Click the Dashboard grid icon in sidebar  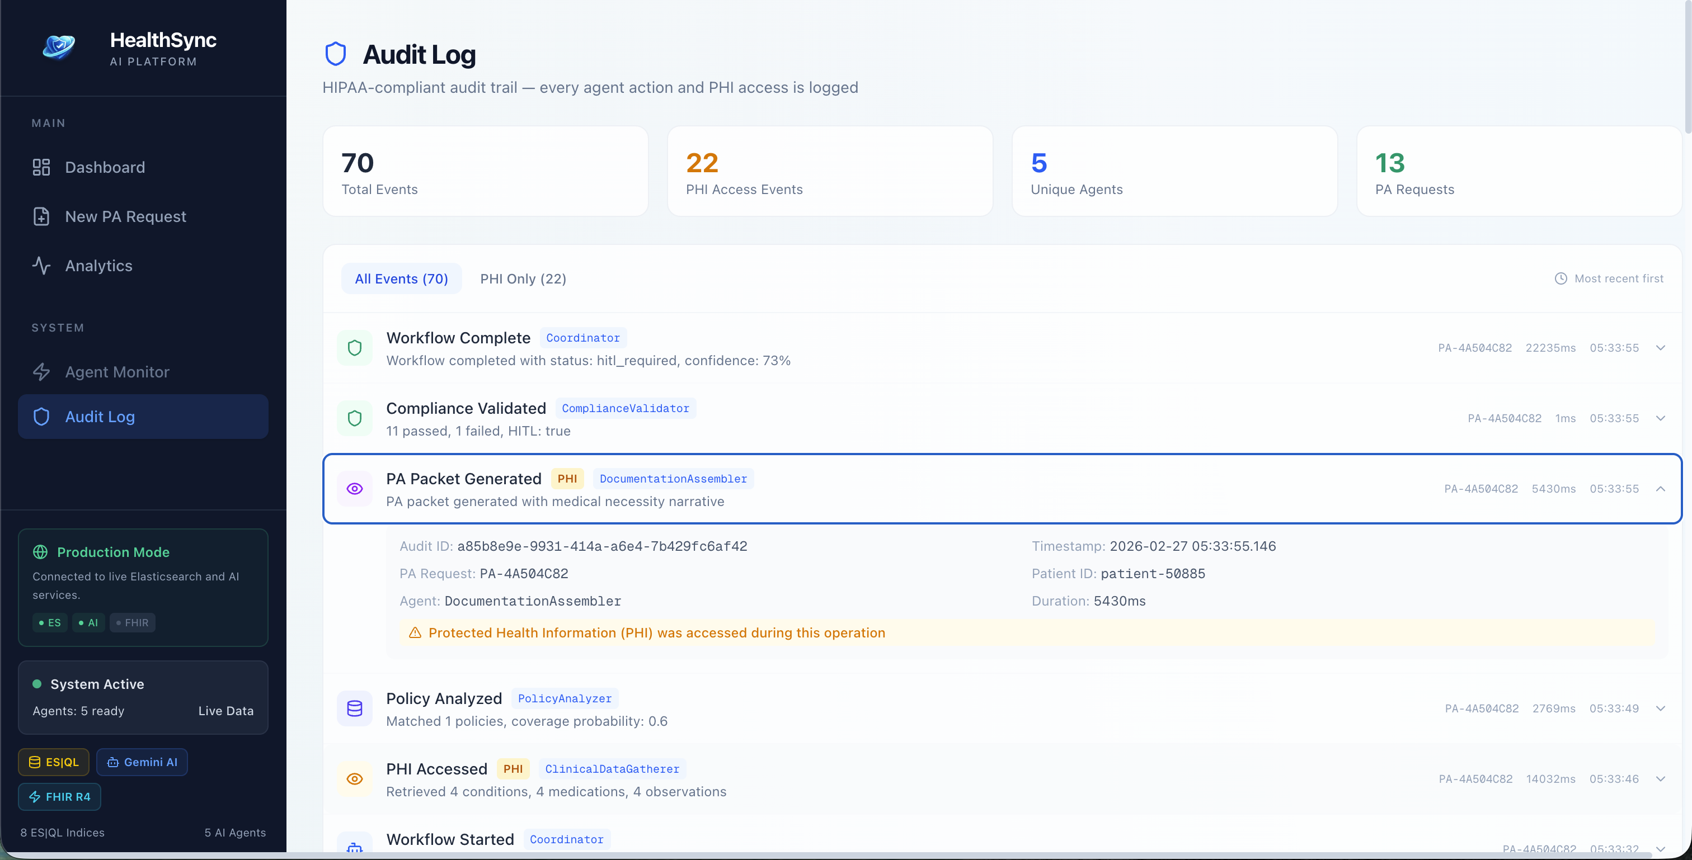click(41, 167)
